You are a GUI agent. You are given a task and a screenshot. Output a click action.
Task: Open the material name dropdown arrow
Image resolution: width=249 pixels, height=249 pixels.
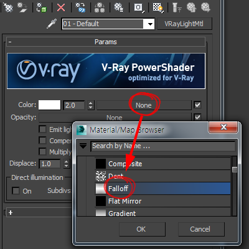point(150,24)
